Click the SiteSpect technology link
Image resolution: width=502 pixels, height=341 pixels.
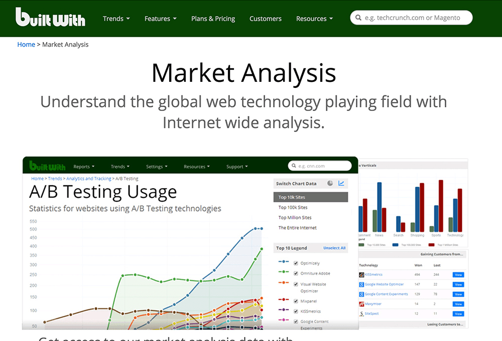click(371, 314)
